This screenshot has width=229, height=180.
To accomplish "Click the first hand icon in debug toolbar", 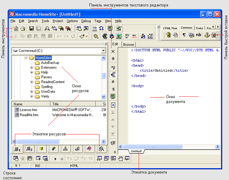I will (16, 158).
